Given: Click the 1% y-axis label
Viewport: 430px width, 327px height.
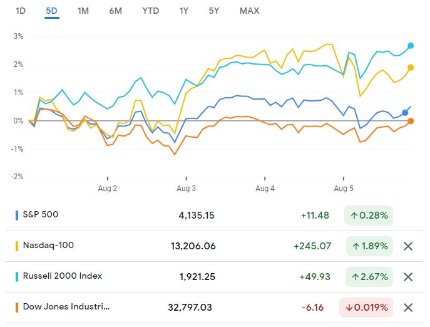Looking at the screenshot, I should pyautogui.click(x=18, y=93).
